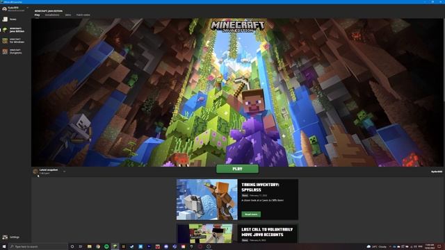Open File Explorer from the taskbar
Screen dimensions: 445x250
pyautogui.click(x=89, y=247)
